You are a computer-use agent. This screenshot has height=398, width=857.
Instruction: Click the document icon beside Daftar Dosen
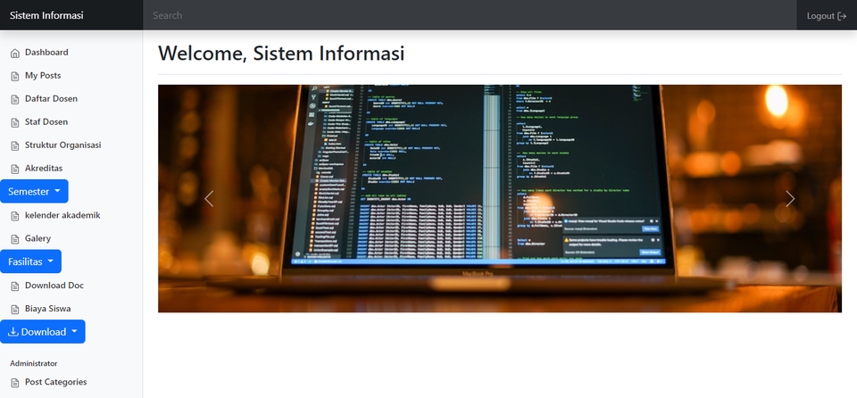click(15, 100)
